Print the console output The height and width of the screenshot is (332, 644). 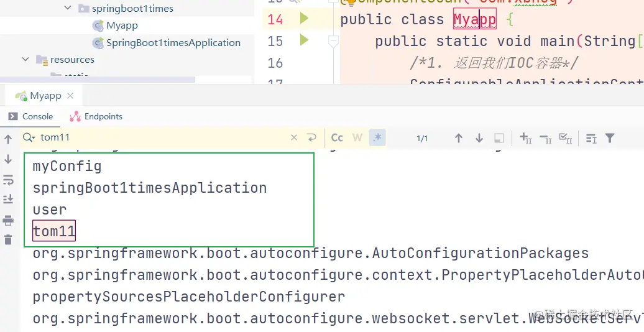click(8, 220)
